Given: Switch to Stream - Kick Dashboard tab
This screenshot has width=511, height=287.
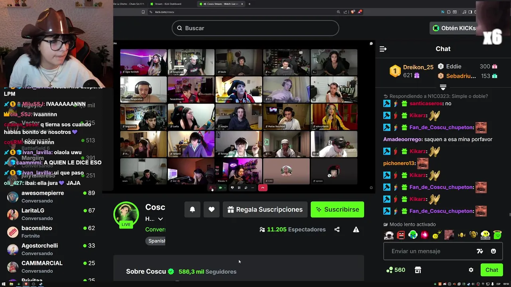Looking at the screenshot, I should 168,4.
